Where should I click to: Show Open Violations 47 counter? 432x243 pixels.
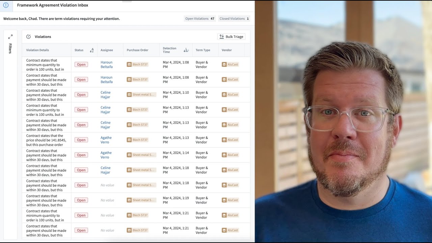pyautogui.click(x=200, y=19)
